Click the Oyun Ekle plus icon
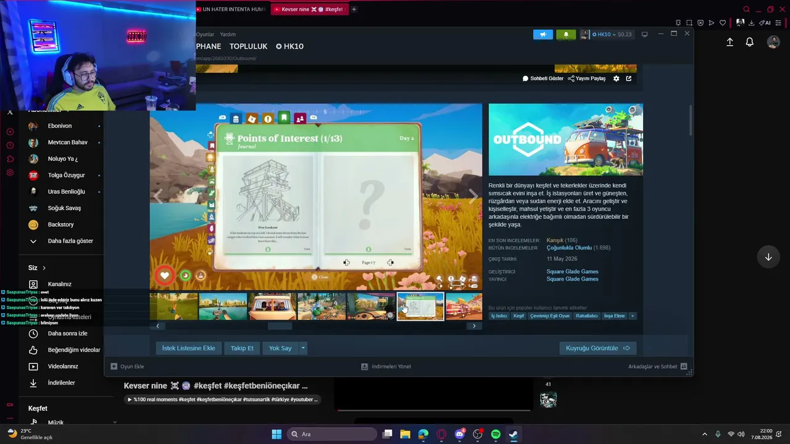This screenshot has height=444, width=790. coord(114,366)
